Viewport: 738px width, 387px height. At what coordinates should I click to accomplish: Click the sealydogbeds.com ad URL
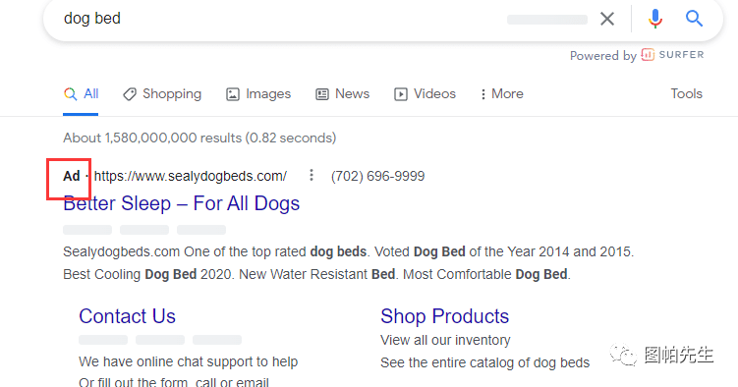190,176
